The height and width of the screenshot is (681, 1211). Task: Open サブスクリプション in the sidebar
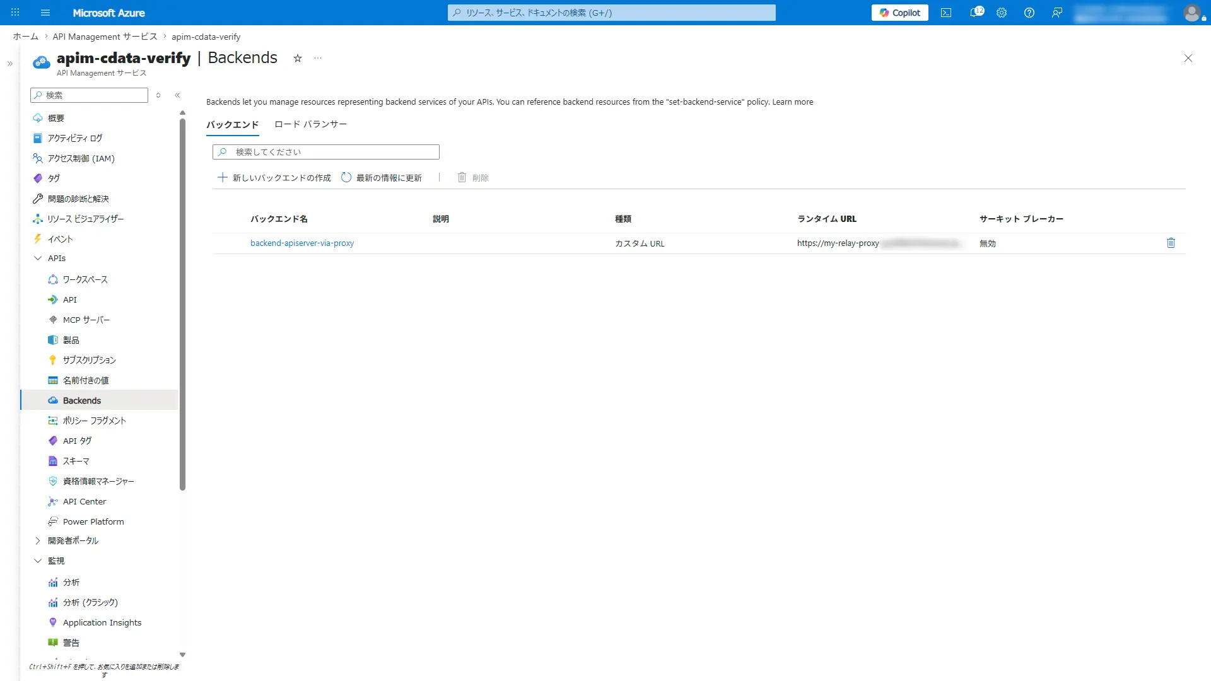(x=90, y=360)
